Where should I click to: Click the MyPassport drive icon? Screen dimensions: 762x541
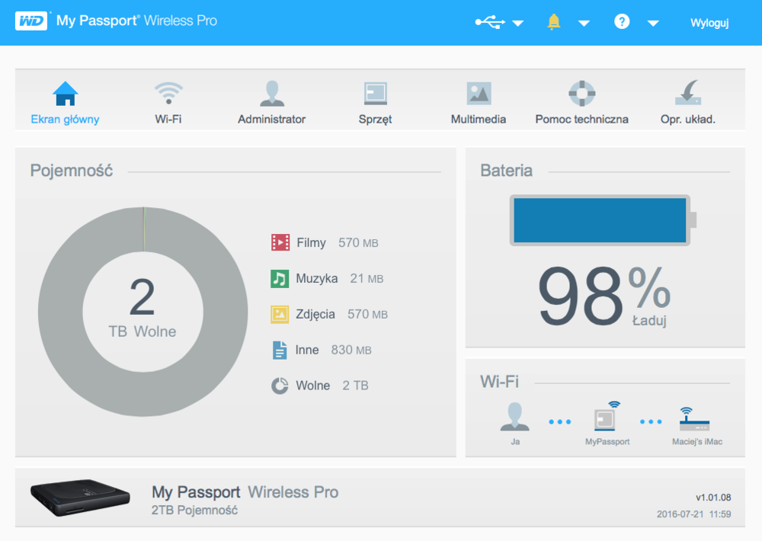[607, 417]
